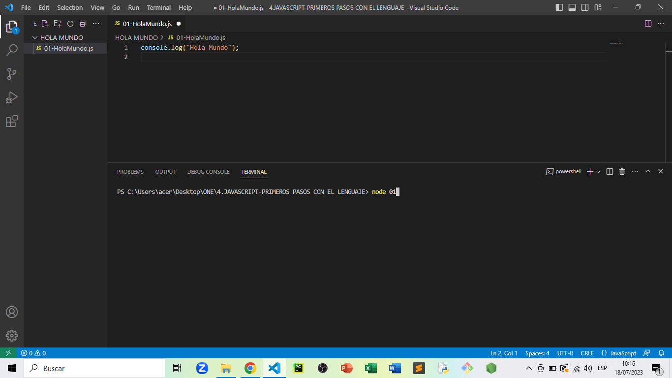The image size is (672, 378).
Task: Open the launch profile dropdown next to plus
Action: point(598,171)
